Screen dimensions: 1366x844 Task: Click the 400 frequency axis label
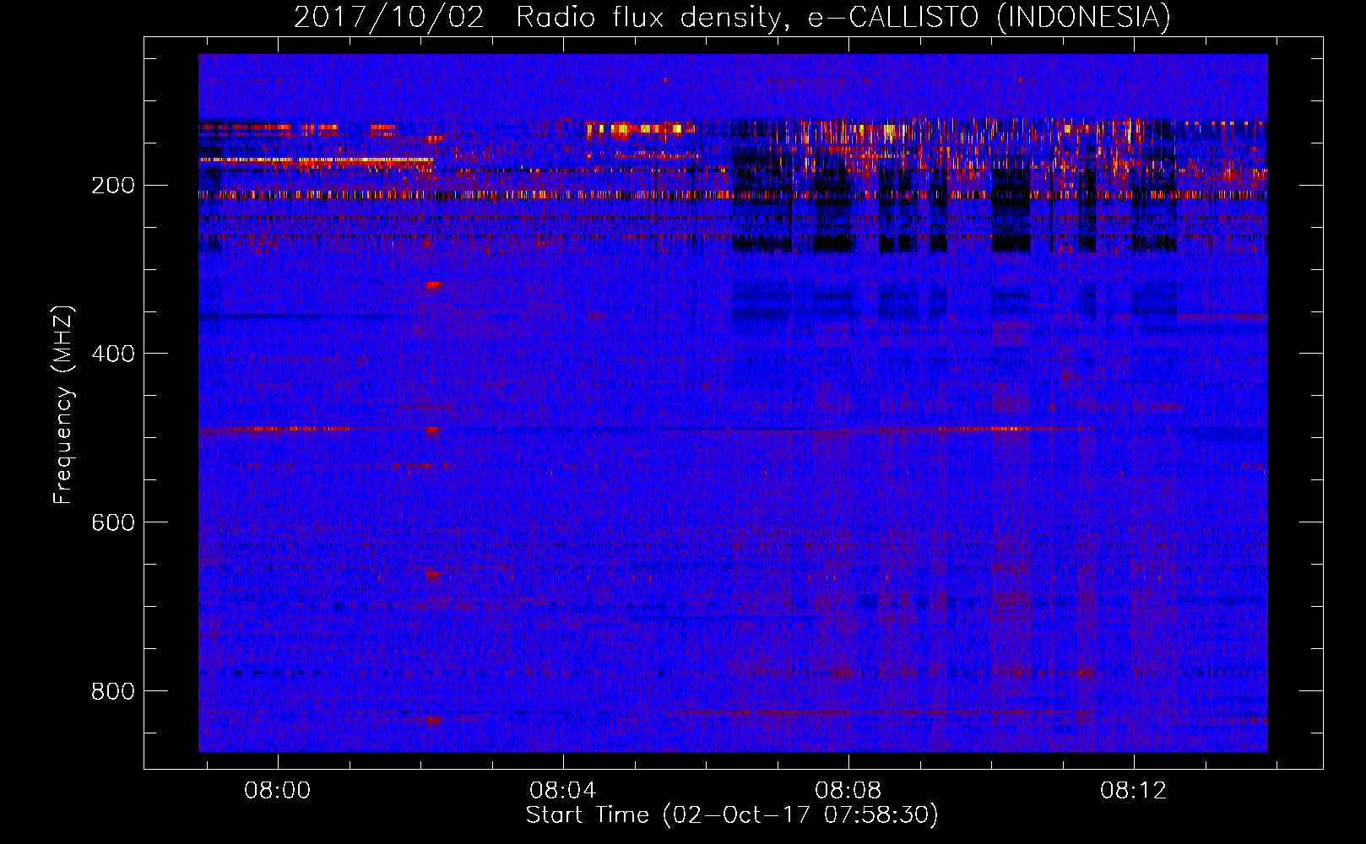(113, 354)
